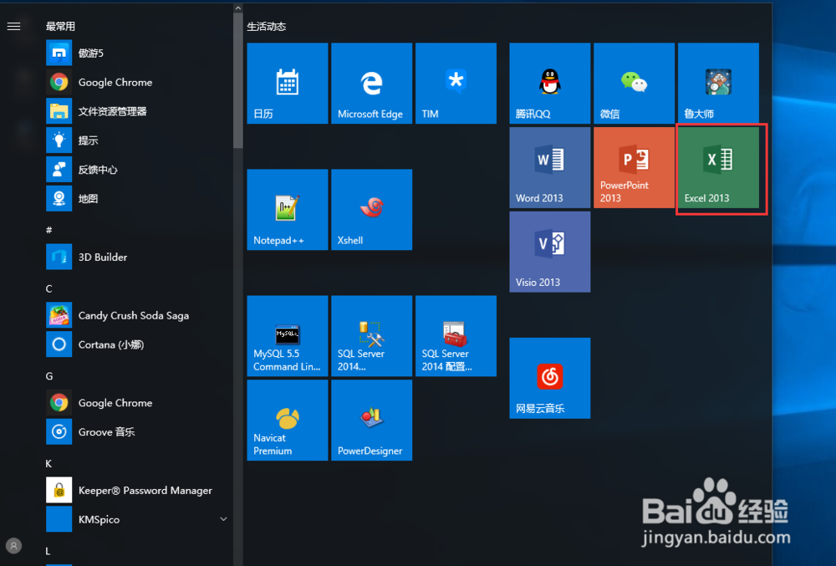Open the Notepad++ tile
836x566 pixels.
pos(288,210)
